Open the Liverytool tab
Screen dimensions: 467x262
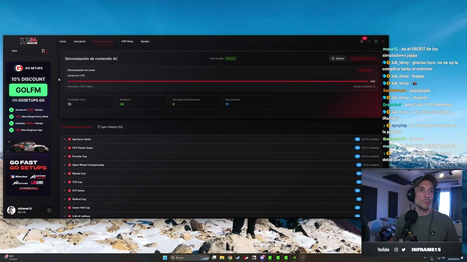[80, 41]
